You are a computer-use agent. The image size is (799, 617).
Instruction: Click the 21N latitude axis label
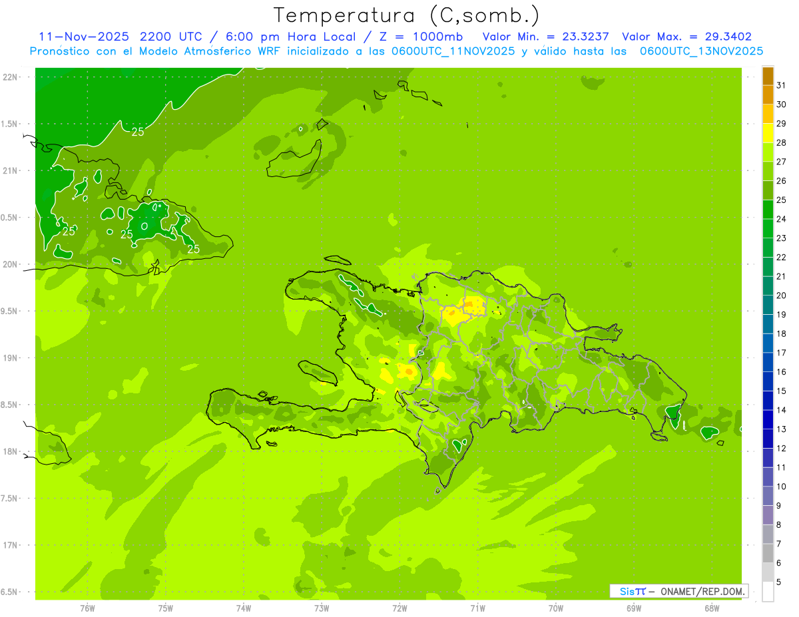[x=11, y=171]
